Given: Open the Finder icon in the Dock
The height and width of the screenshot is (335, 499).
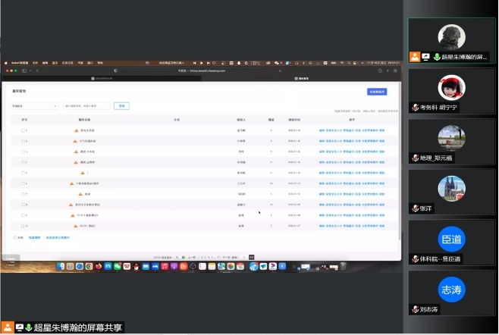Looking at the screenshot, I should (59, 266).
